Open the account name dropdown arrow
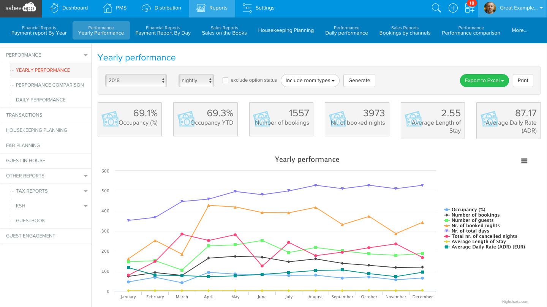Viewport: 547px width, 307px height. (x=541, y=8)
